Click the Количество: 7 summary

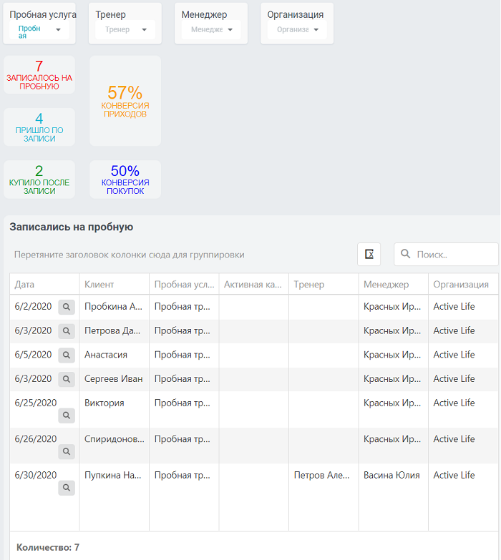point(48,547)
